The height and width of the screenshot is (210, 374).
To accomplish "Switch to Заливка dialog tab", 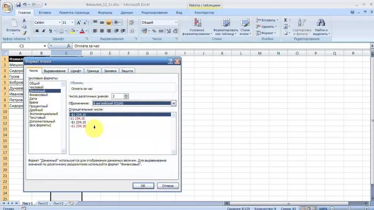I will pyautogui.click(x=110, y=71).
